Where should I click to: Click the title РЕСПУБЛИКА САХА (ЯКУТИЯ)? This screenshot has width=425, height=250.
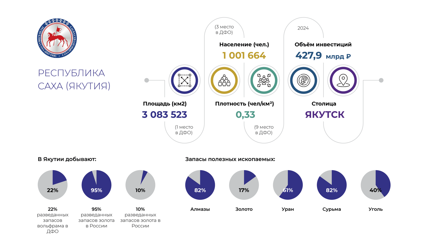pyautogui.click(x=74, y=79)
